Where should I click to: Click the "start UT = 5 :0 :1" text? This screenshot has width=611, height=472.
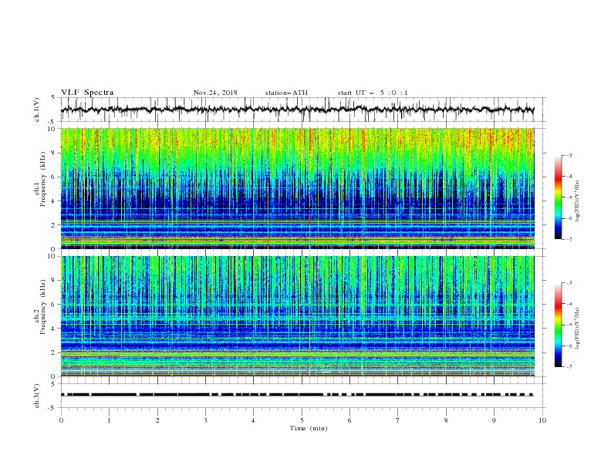(x=373, y=93)
